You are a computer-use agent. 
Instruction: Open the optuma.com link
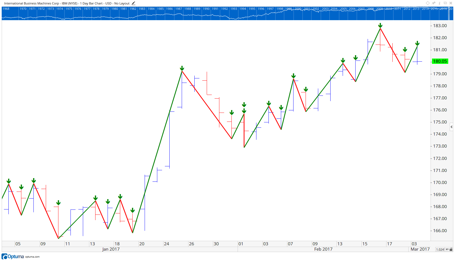click(32, 257)
